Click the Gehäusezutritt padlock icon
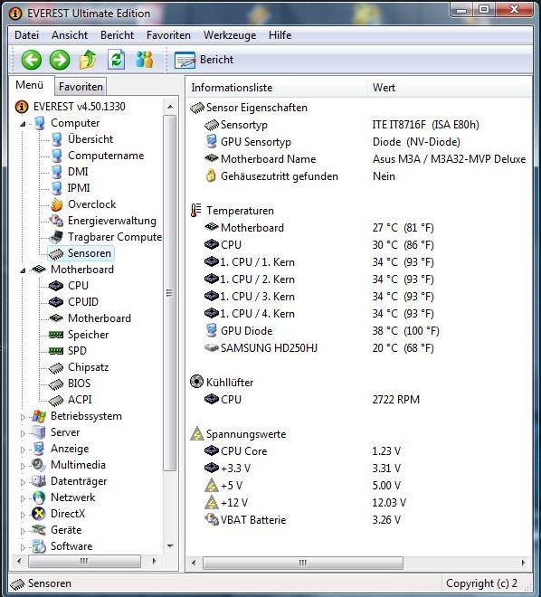 (211, 175)
